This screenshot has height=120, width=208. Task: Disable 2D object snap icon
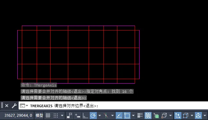pos(127,116)
